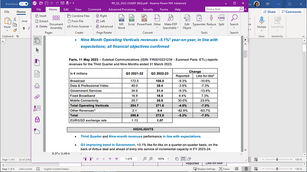Expand the Paste dropdown in Word
The image size is (307, 172).
point(7,31)
